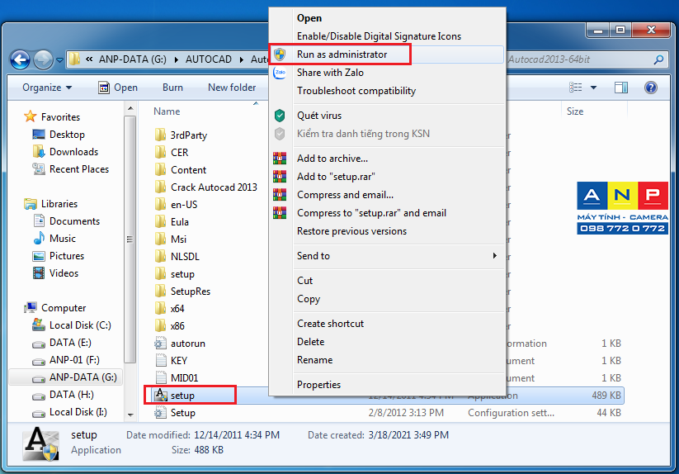Viewport: 679px width, 474px height.
Task: Open Local Disk (I:) drive
Action: (70, 412)
